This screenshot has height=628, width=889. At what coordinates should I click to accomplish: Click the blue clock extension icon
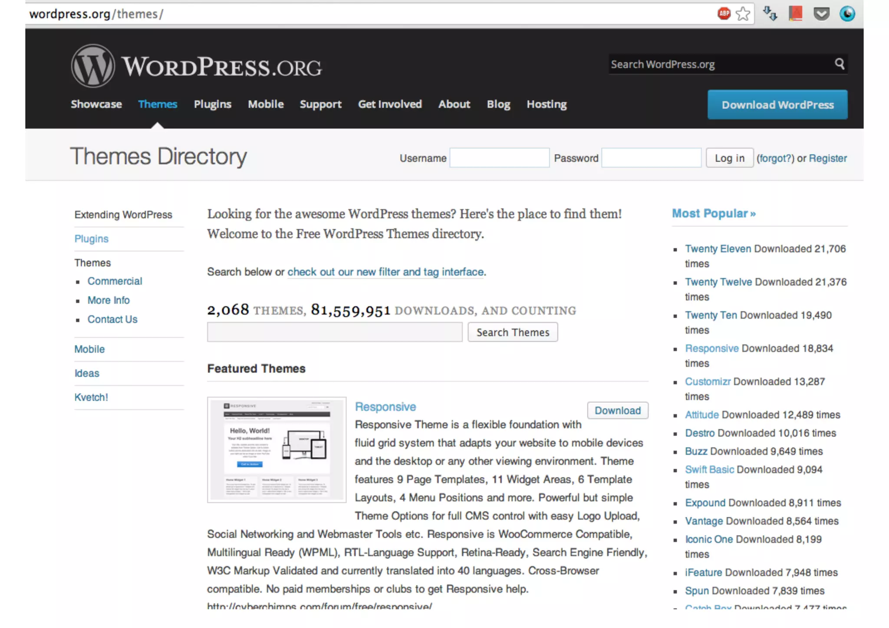[847, 14]
